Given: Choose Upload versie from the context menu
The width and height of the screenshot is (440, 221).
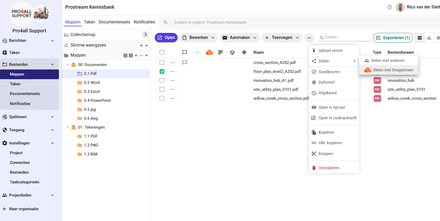Looking at the screenshot, I should point(334,51).
